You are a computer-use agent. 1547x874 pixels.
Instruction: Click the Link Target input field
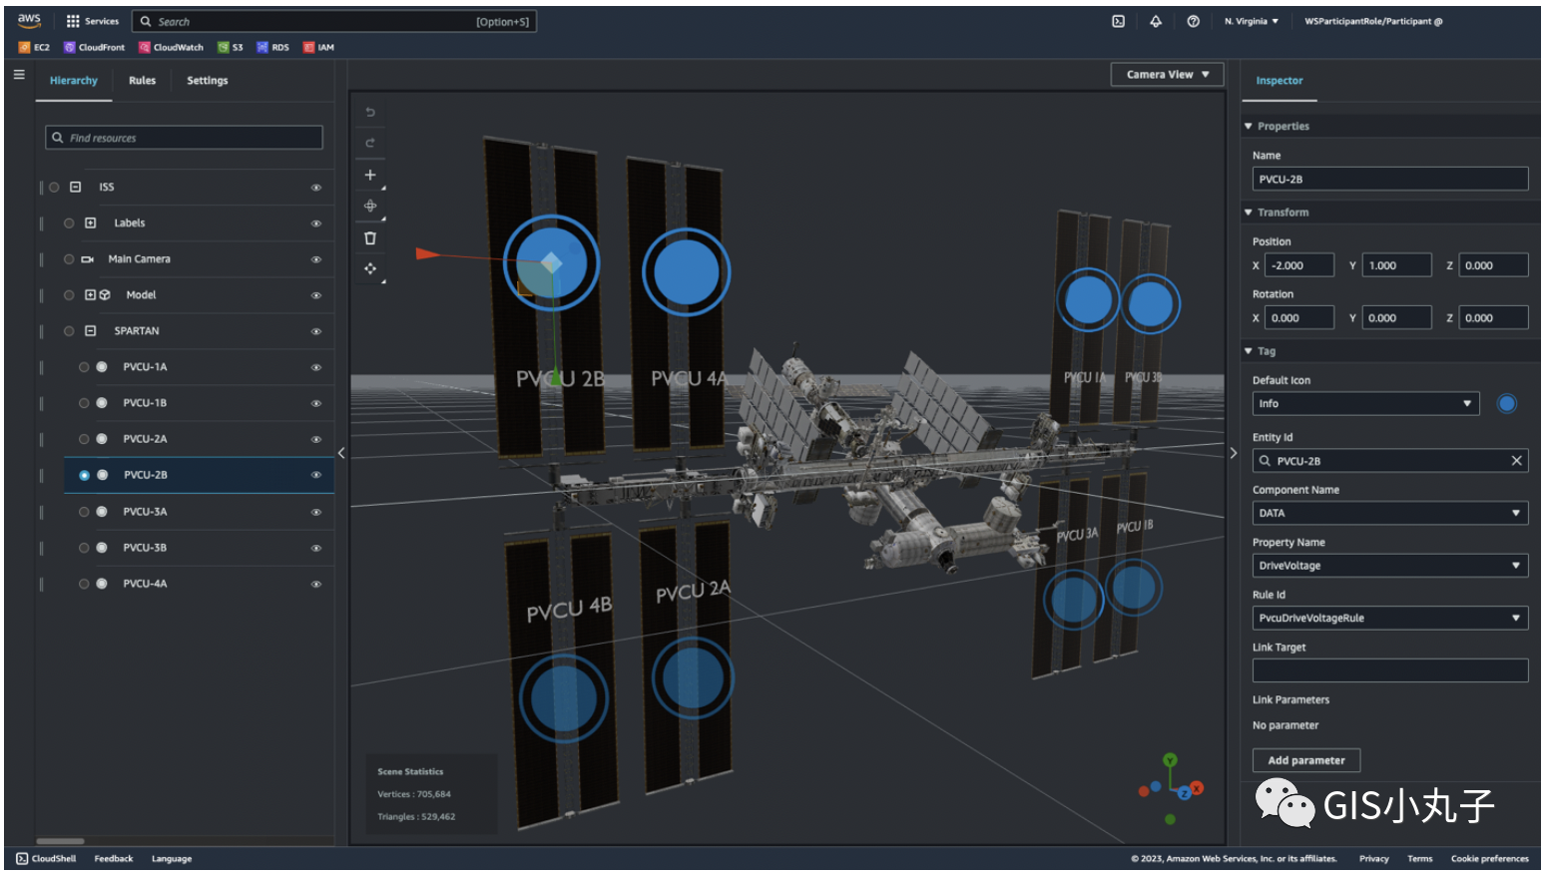coord(1390,670)
